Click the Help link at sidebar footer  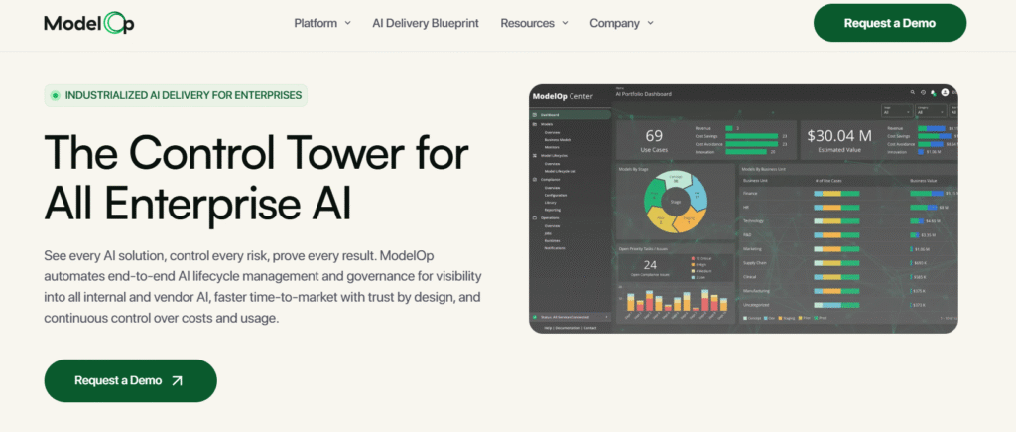point(548,328)
